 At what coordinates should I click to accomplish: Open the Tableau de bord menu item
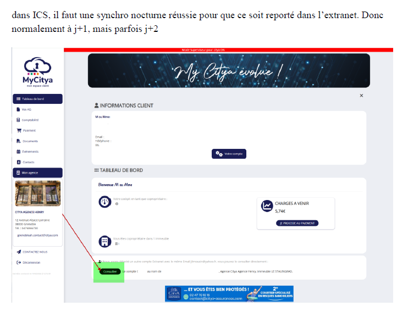tap(37, 99)
